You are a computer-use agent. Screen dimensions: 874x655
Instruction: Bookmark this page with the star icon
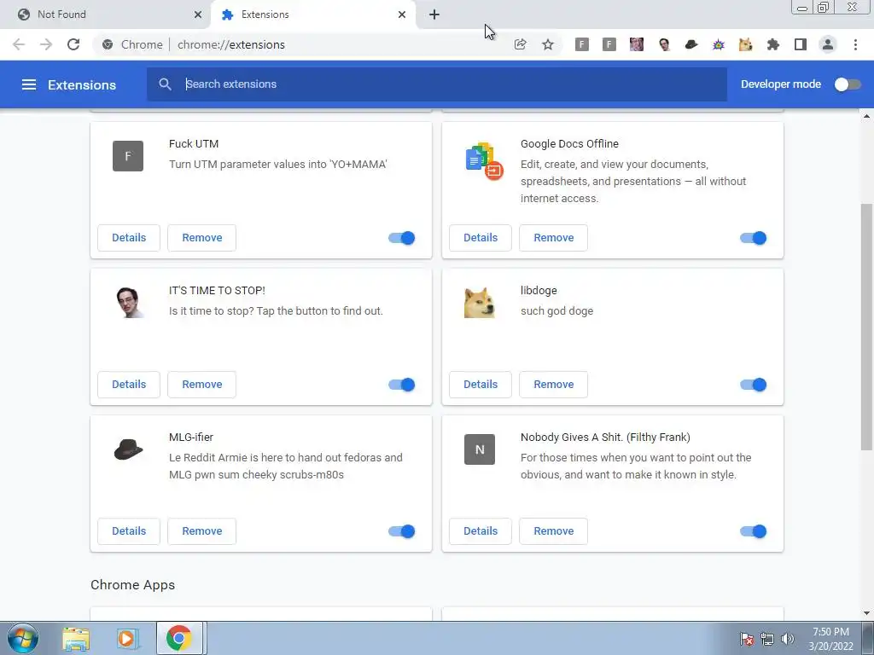pos(548,44)
